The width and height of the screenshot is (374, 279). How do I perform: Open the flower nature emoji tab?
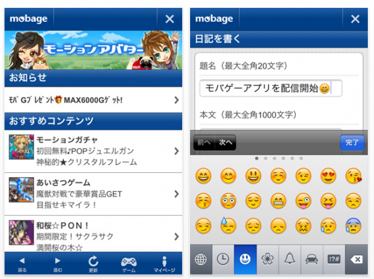coord(267,259)
